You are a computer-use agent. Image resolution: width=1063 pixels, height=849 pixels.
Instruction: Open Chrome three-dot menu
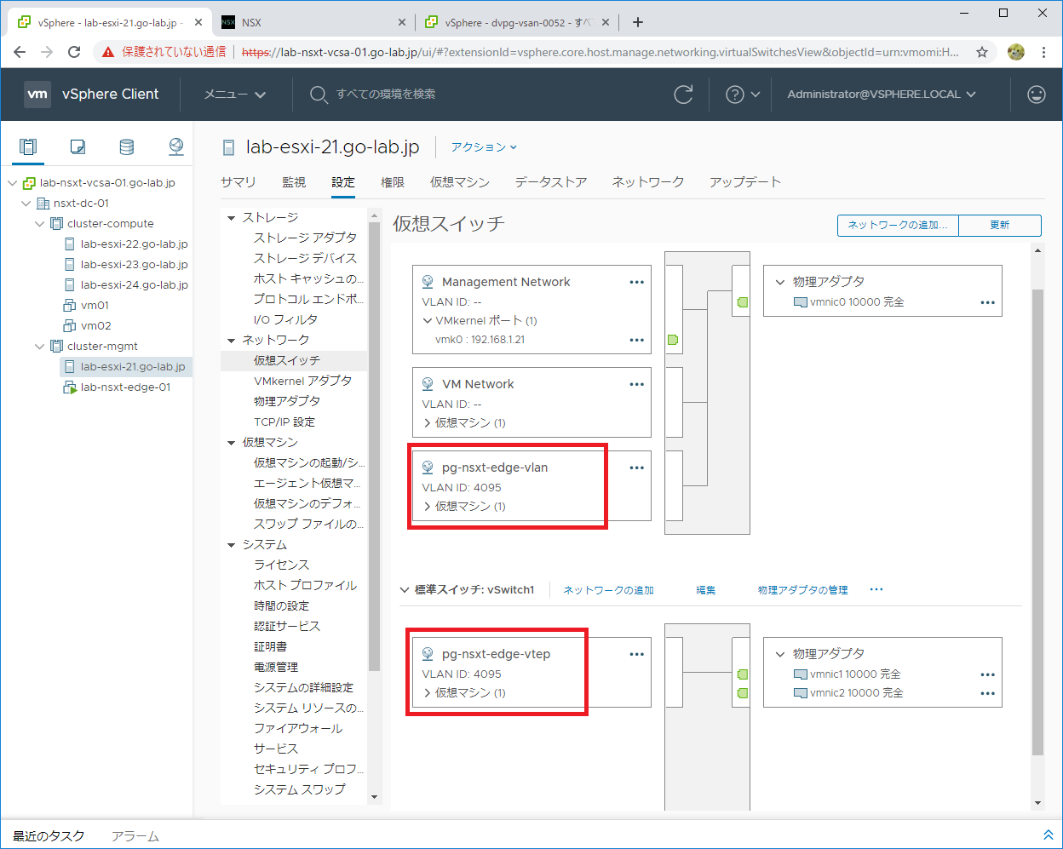coord(1043,52)
